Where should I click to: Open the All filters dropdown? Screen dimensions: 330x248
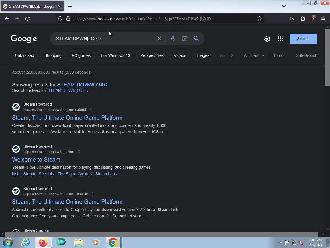254,55
